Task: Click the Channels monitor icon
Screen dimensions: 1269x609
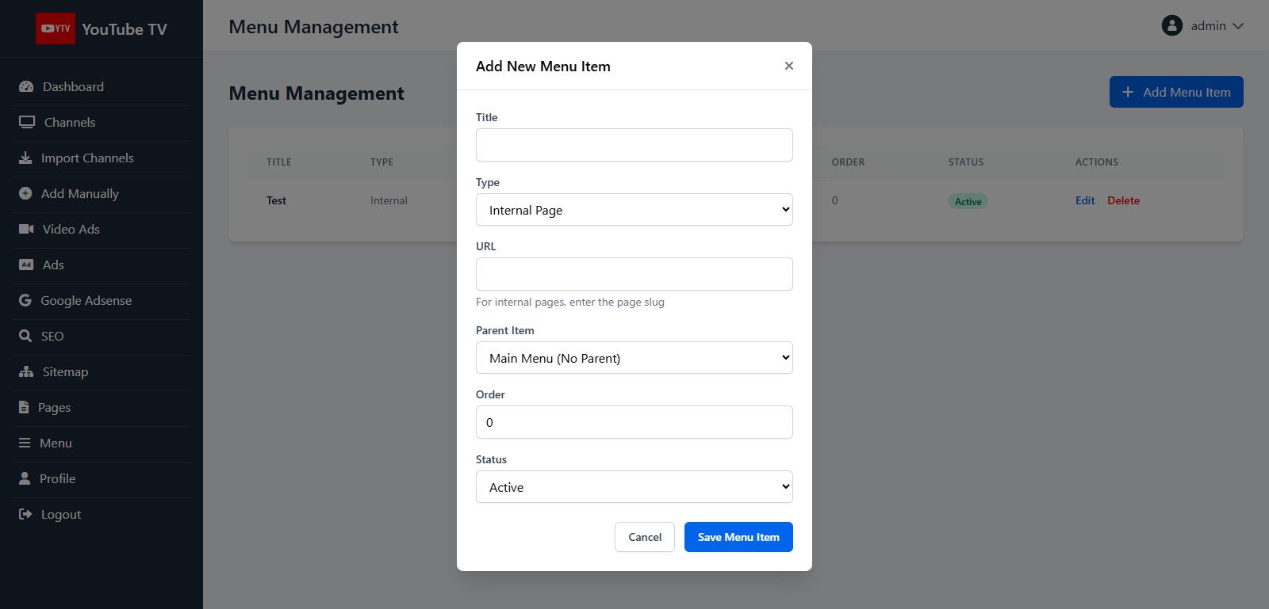Action: (x=27, y=122)
